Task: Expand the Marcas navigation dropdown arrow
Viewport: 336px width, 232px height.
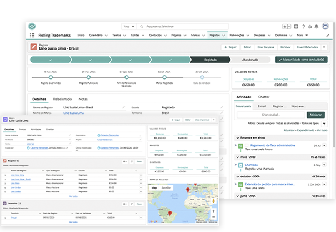Action: tap(203, 35)
